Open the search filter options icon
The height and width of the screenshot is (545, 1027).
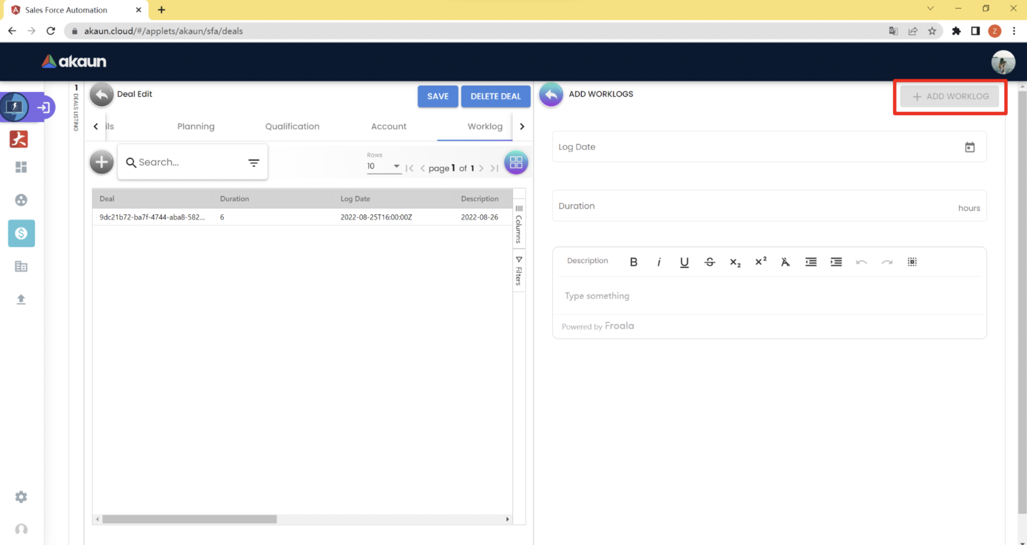(254, 163)
